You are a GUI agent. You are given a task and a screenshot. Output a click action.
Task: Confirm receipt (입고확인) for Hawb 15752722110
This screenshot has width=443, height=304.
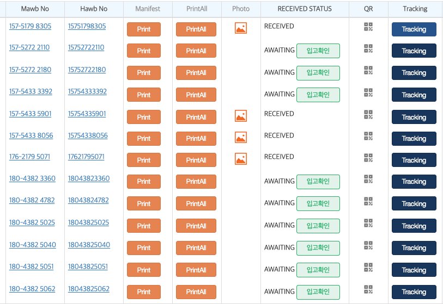(318, 51)
